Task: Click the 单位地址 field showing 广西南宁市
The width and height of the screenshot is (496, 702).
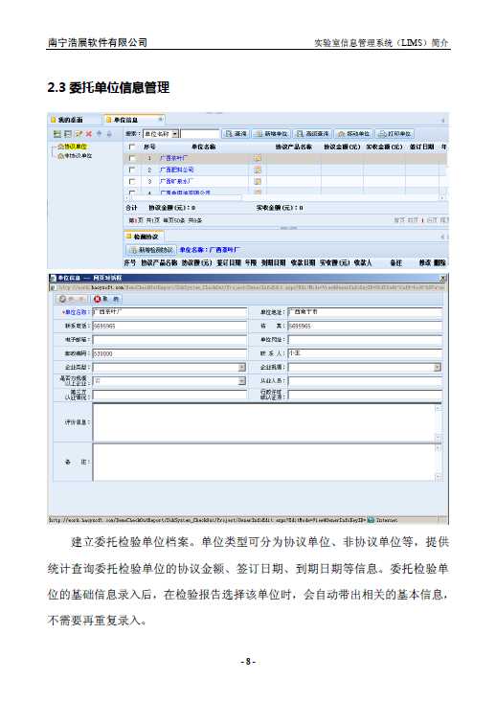Action: pos(365,312)
